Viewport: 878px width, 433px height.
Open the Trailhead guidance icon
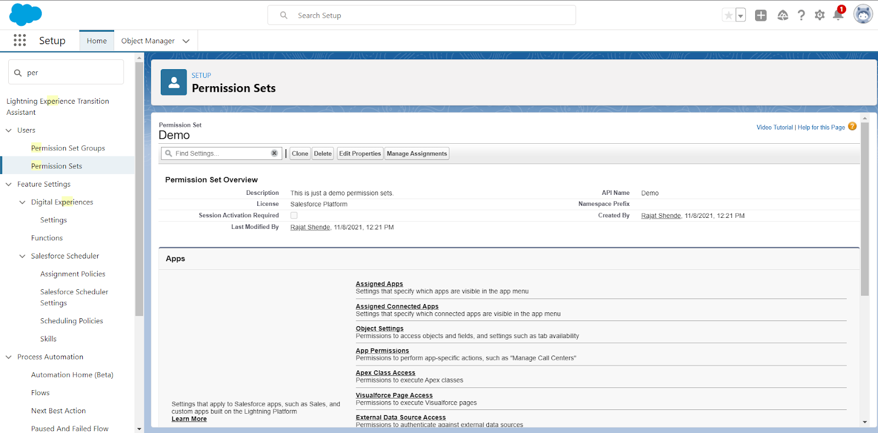783,15
